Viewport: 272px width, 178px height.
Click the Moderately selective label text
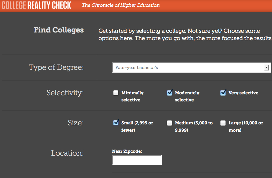click(x=187, y=96)
